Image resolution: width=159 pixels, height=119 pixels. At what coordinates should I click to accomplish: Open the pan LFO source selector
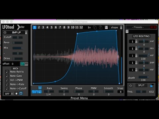pyautogui.click(x=133, y=62)
